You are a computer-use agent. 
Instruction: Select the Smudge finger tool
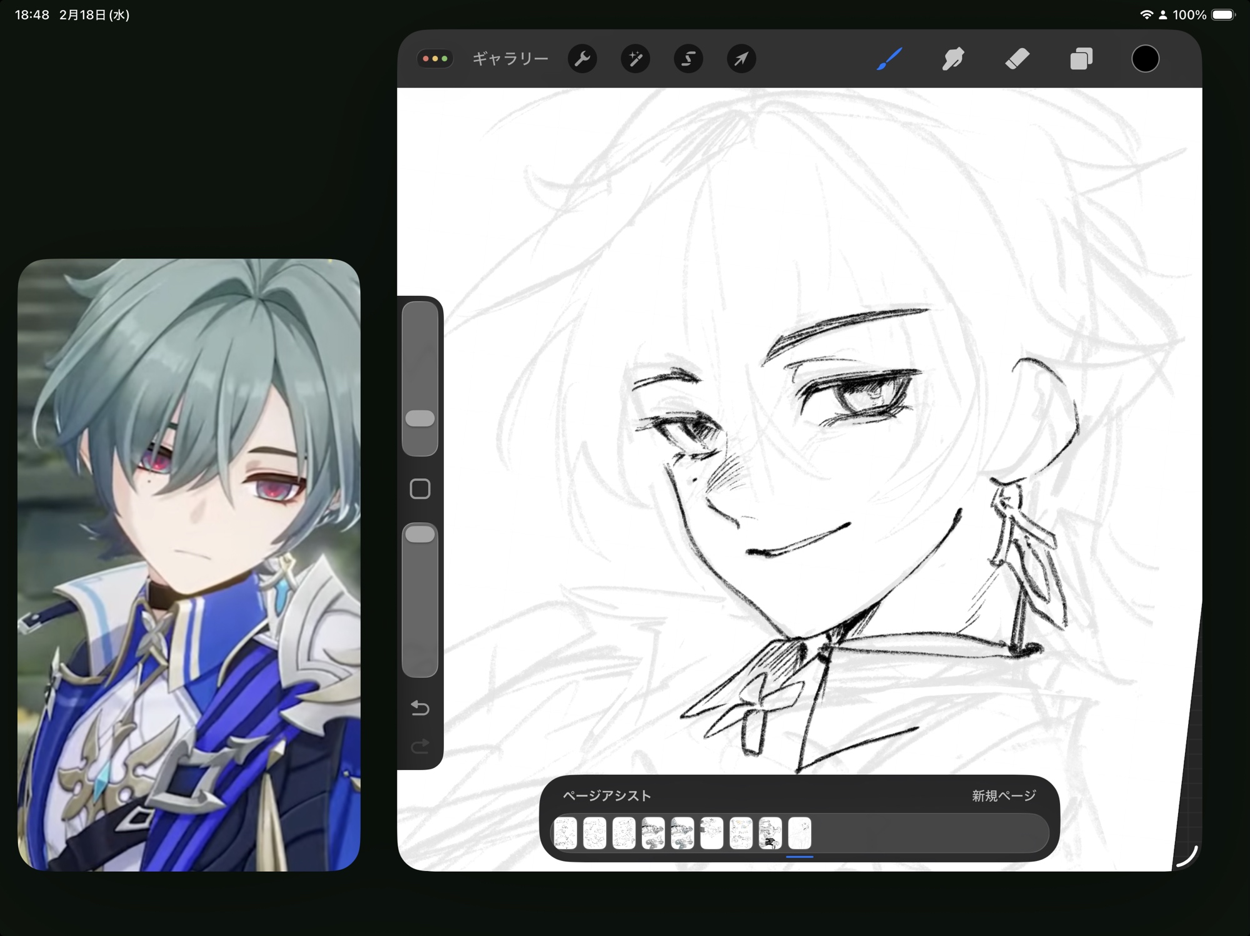953,59
